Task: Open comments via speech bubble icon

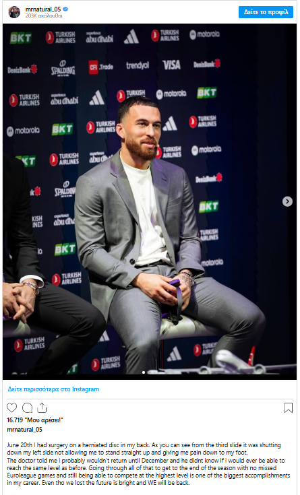Action: click(27, 408)
